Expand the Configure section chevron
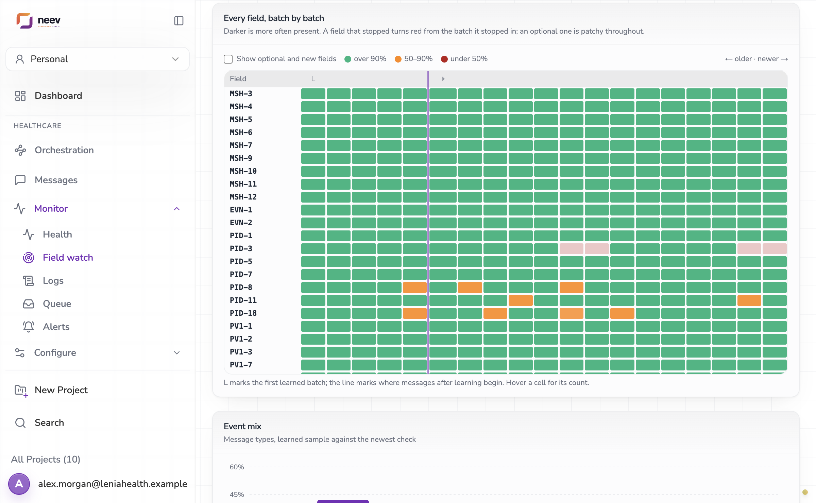Screen dimensions: 816x503 click(177, 353)
